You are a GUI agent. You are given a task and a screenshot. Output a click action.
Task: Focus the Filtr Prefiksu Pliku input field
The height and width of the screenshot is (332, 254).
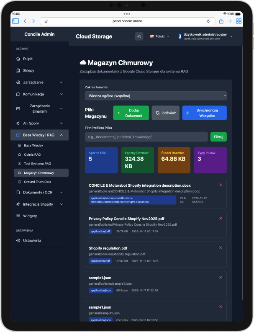(x=146, y=137)
